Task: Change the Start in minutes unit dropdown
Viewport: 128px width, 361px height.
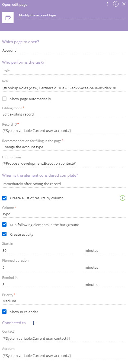Action: pyautogui.click(x=105, y=250)
